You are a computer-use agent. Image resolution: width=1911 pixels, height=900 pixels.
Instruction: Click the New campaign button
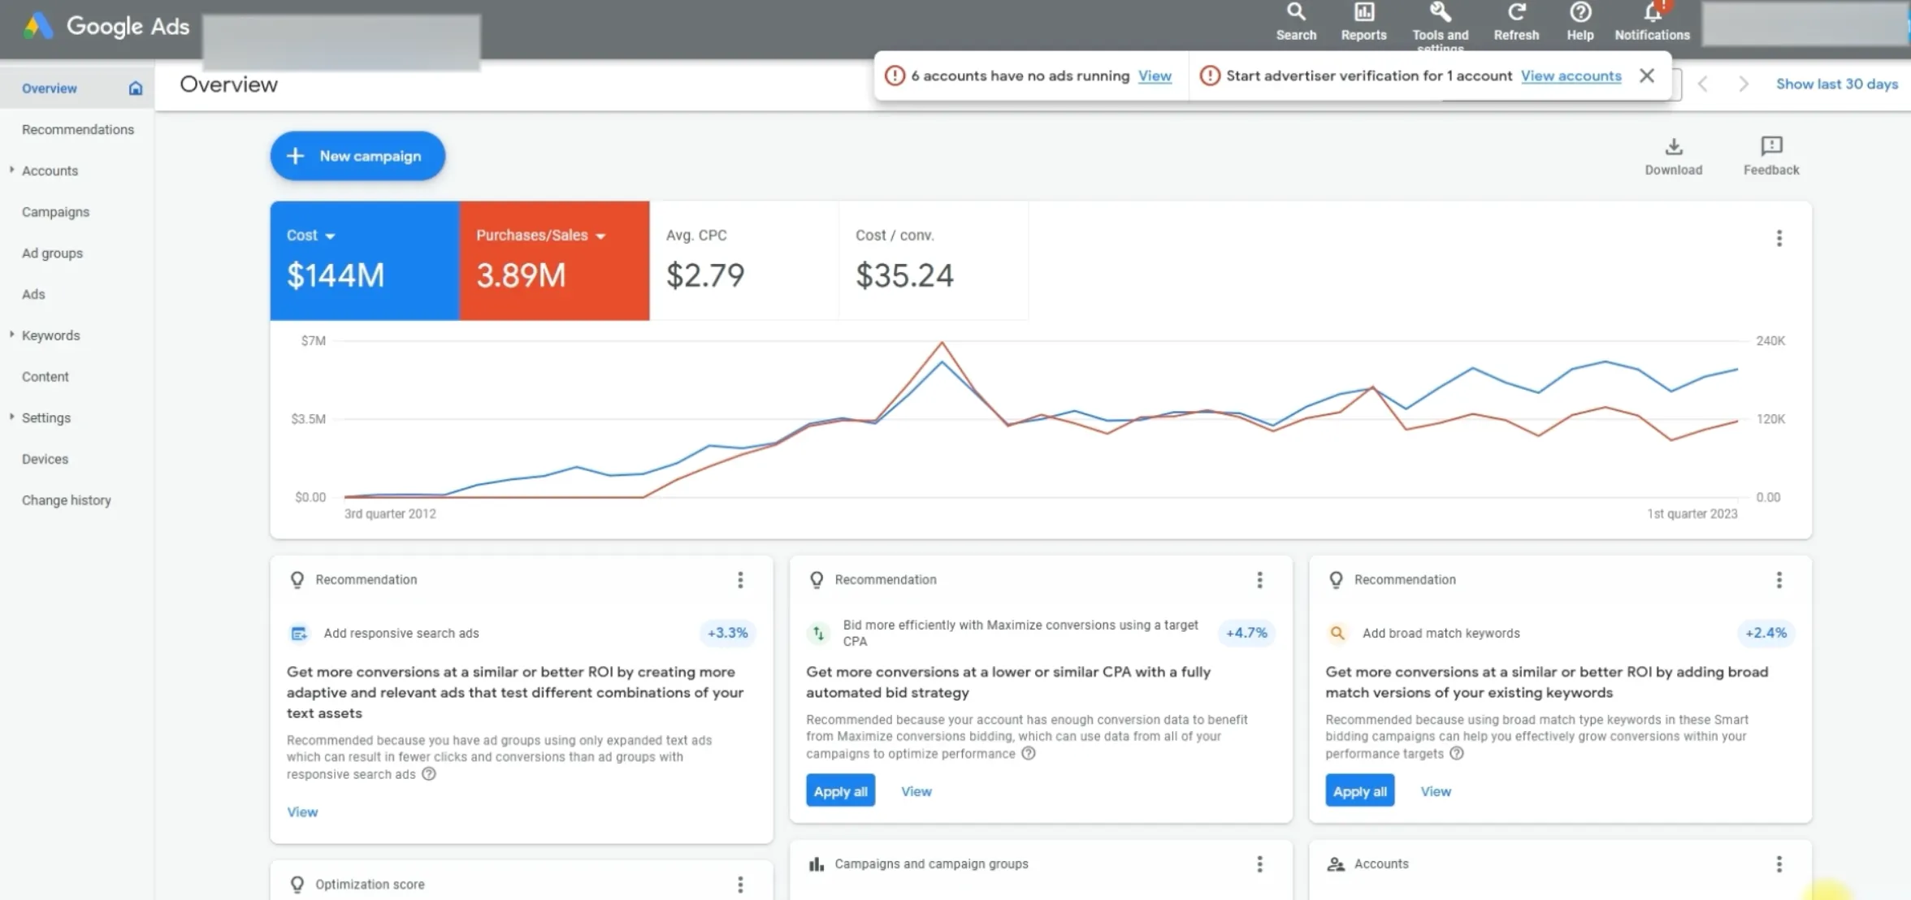point(357,156)
